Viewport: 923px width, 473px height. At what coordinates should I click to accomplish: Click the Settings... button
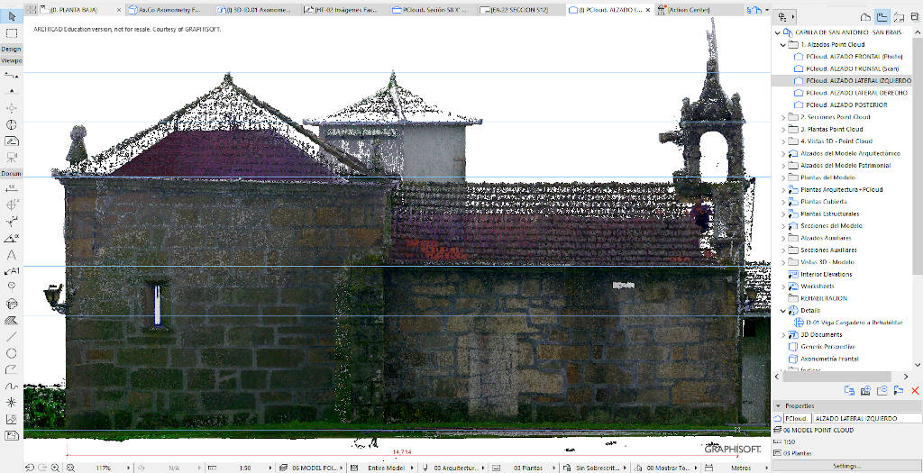click(x=846, y=466)
